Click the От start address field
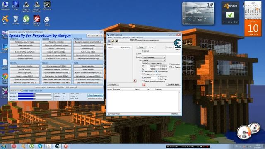This screenshot has width=265, height=149. (x=157, y=66)
